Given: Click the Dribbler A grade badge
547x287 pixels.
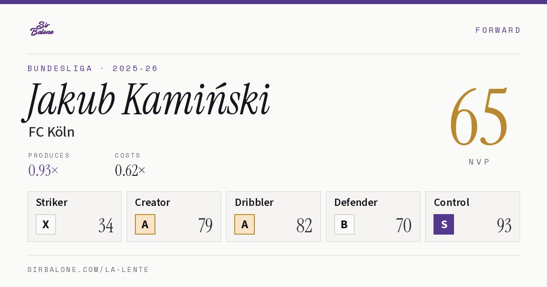Looking at the screenshot, I should (244, 225).
